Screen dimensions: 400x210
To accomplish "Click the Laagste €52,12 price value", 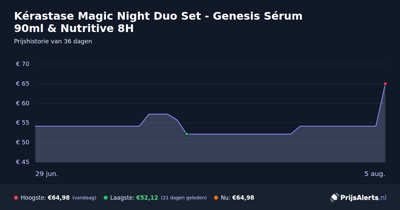I will (x=147, y=198).
